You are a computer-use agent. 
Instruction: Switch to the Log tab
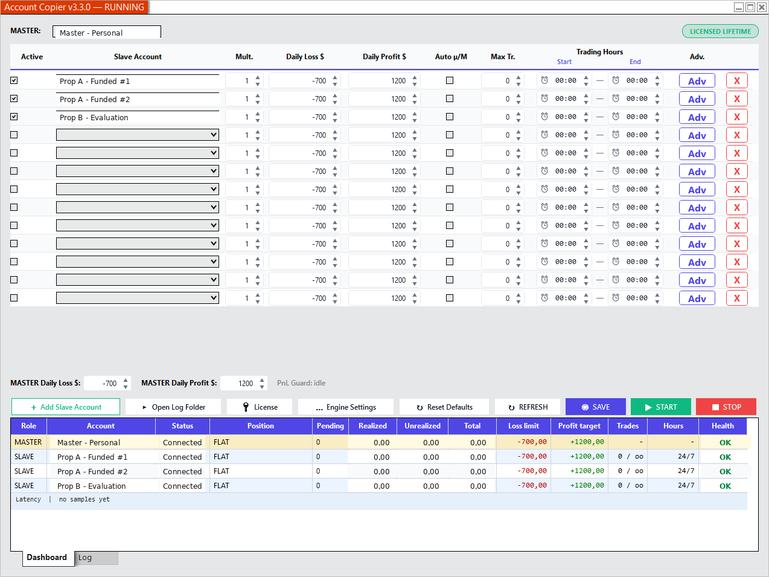click(97, 558)
